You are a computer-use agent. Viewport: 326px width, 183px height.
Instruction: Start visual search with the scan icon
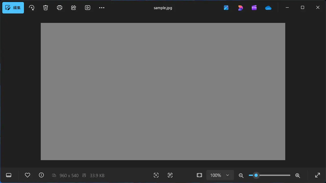tap(156, 175)
